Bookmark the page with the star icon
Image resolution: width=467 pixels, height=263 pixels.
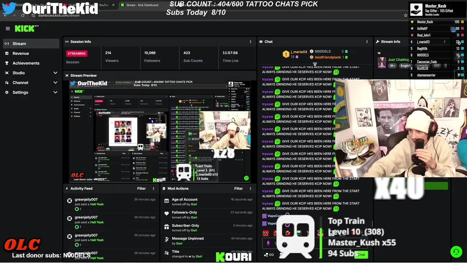point(405,15)
